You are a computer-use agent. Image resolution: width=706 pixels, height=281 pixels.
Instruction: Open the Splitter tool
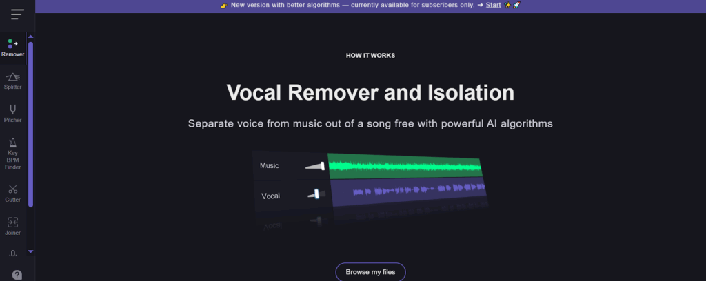(x=12, y=81)
